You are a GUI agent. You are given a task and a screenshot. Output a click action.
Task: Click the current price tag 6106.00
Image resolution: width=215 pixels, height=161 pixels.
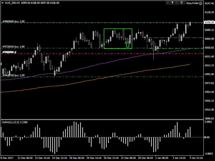pyautogui.click(x=209, y=23)
